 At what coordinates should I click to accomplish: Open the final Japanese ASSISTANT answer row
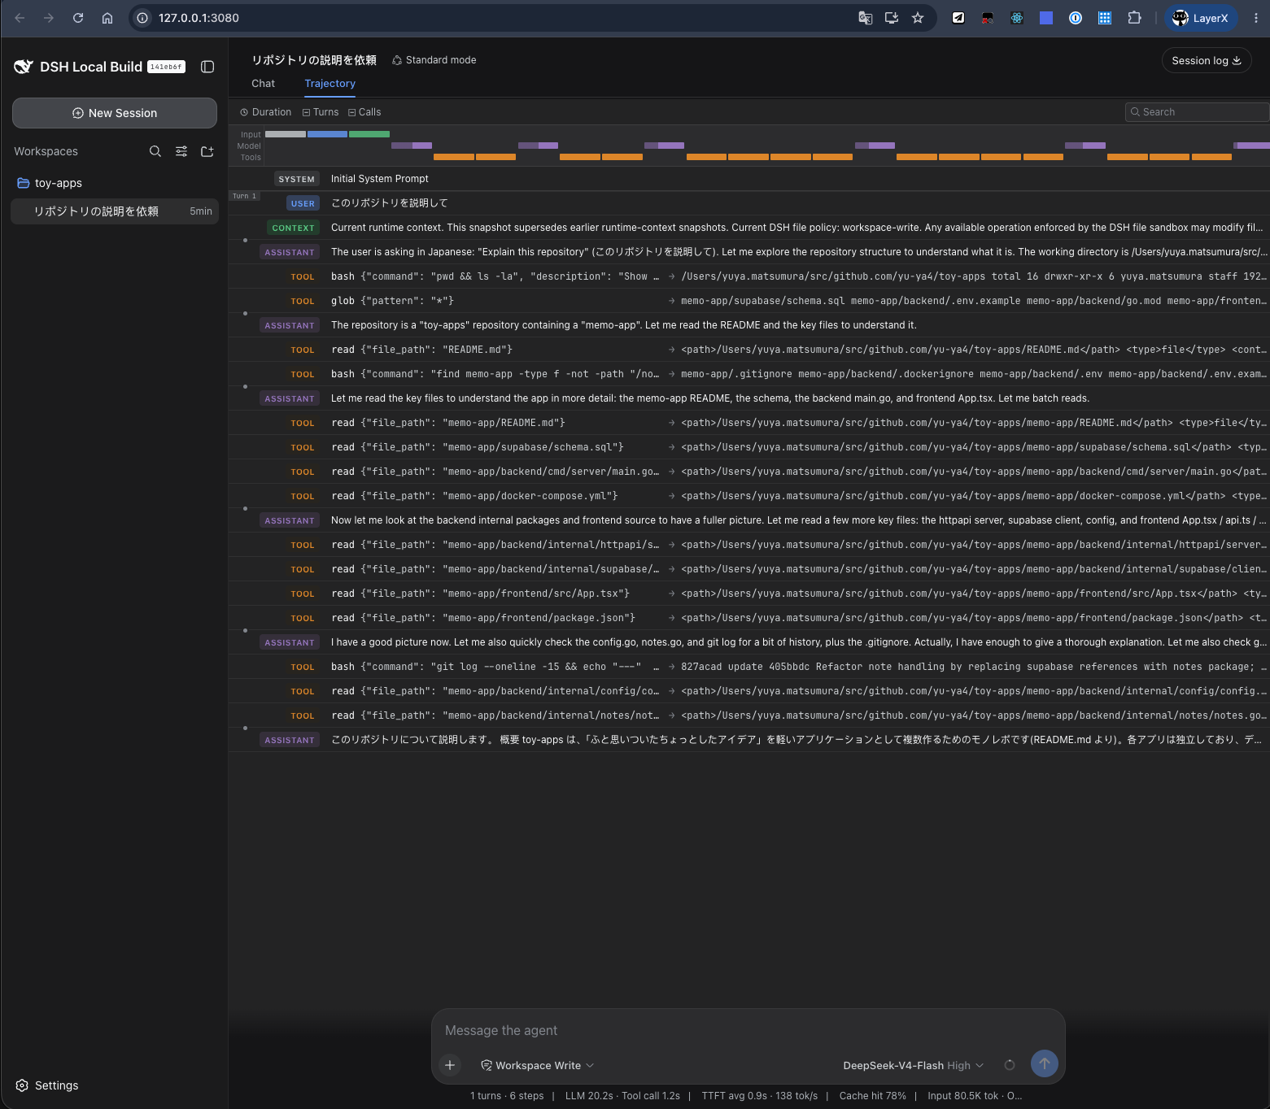point(748,740)
